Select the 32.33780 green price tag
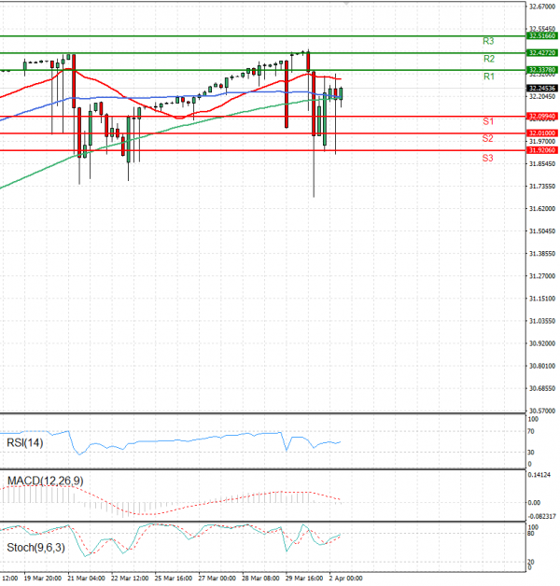Image resolution: width=560 pixels, height=586 pixels. pos(542,70)
